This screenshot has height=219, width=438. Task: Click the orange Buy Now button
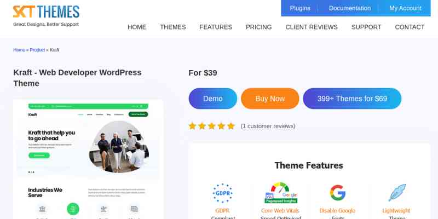pyautogui.click(x=270, y=99)
